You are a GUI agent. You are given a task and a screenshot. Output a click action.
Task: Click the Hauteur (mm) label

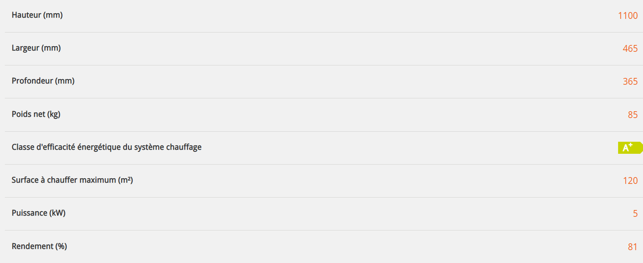37,15
